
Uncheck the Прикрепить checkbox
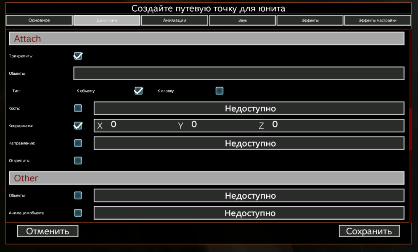coord(78,56)
